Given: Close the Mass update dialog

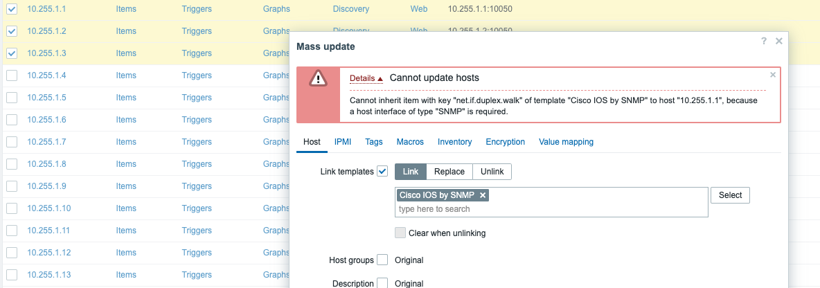Looking at the screenshot, I should (x=778, y=41).
